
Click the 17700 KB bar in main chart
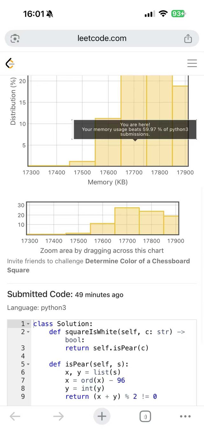coord(134,150)
